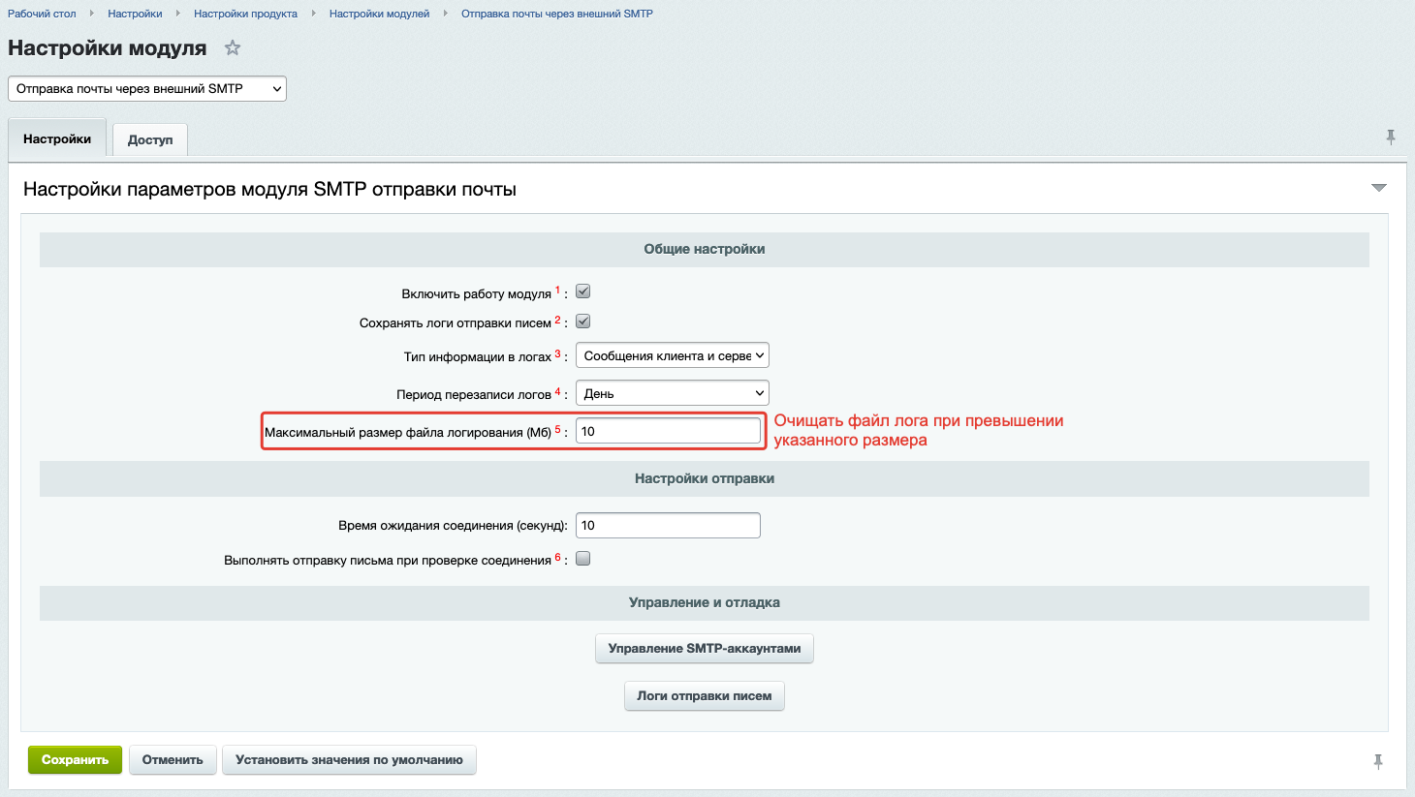Open the 'Тип информации в логах' dropdown
This screenshot has width=1415, height=797.
click(673, 355)
